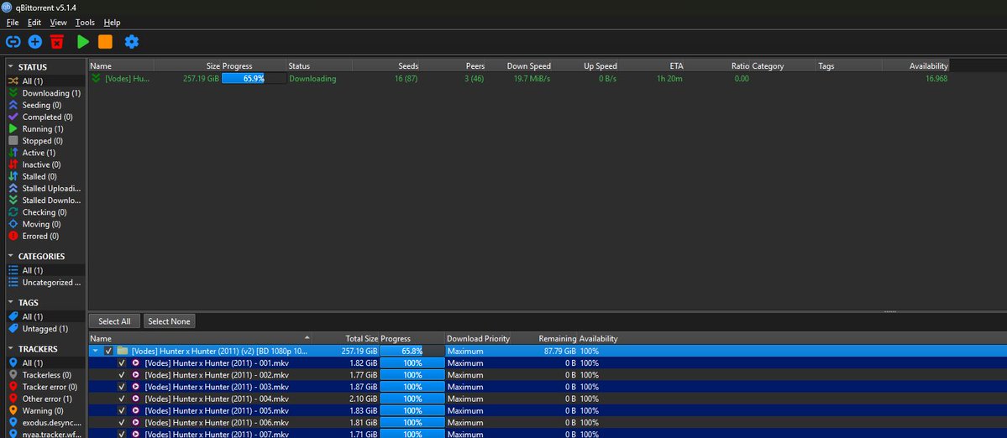Click the folder's 65.8% progress bar

pyautogui.click(x=412, y=351)
